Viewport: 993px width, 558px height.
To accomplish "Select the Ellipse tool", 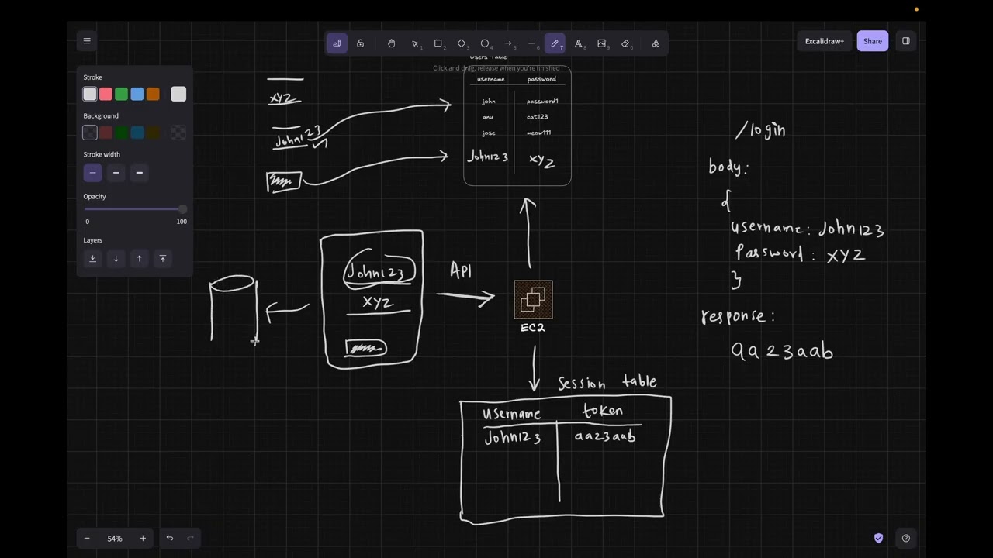I will click(485, 43).
